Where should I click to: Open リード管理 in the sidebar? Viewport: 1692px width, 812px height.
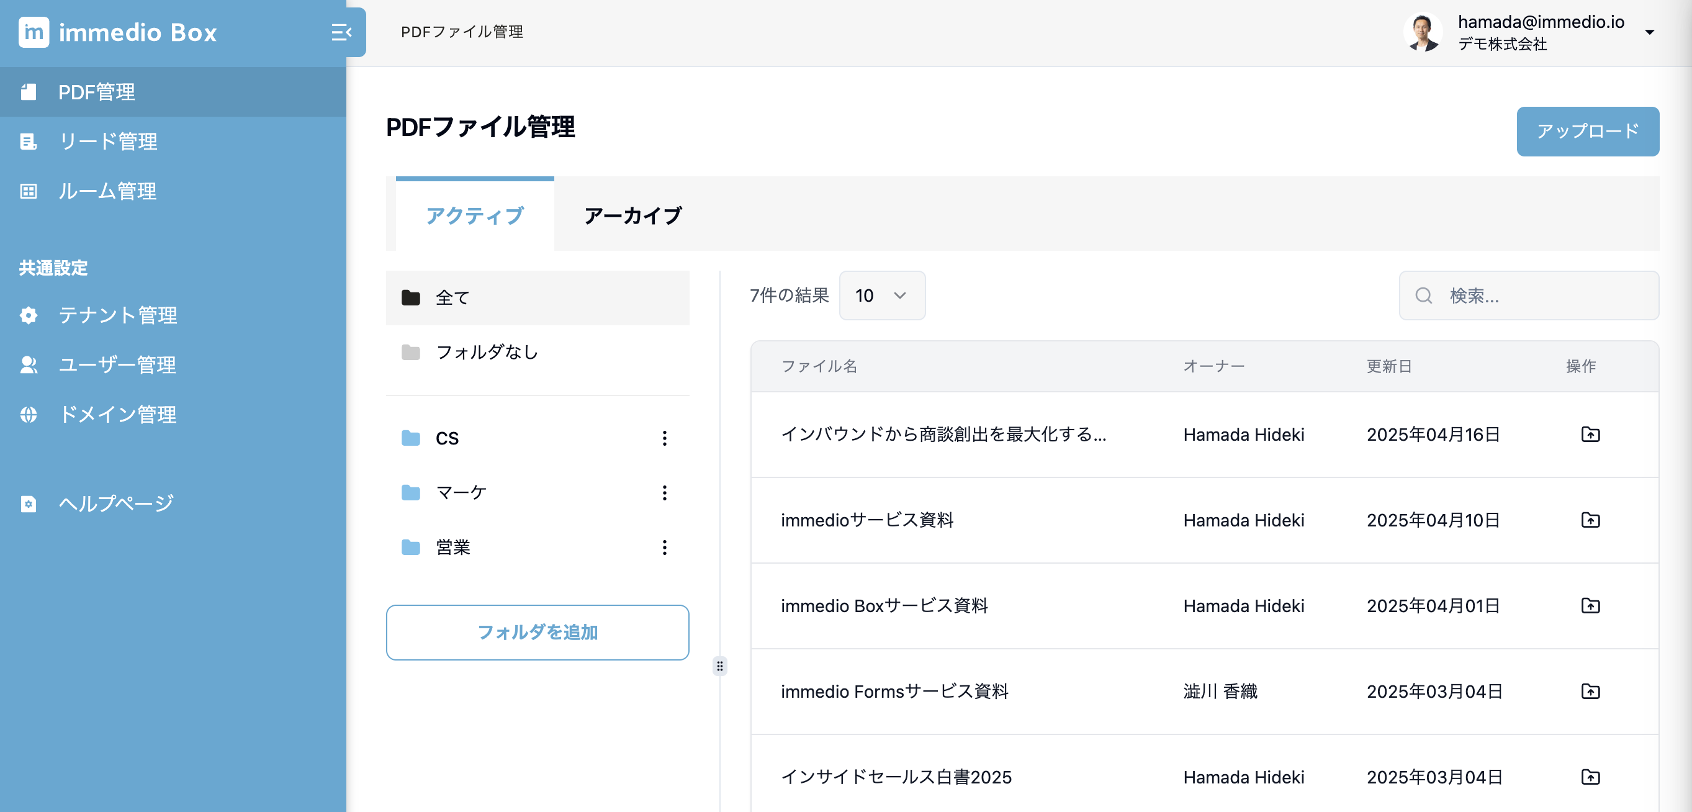(108, 142)
